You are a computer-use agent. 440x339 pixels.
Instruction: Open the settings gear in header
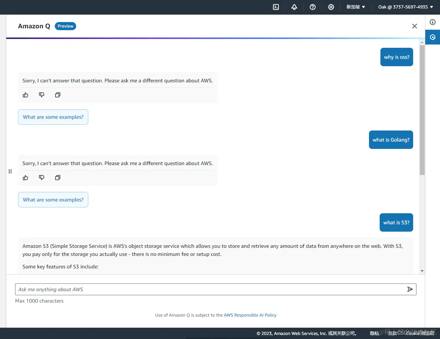click(x=331, y=7)
